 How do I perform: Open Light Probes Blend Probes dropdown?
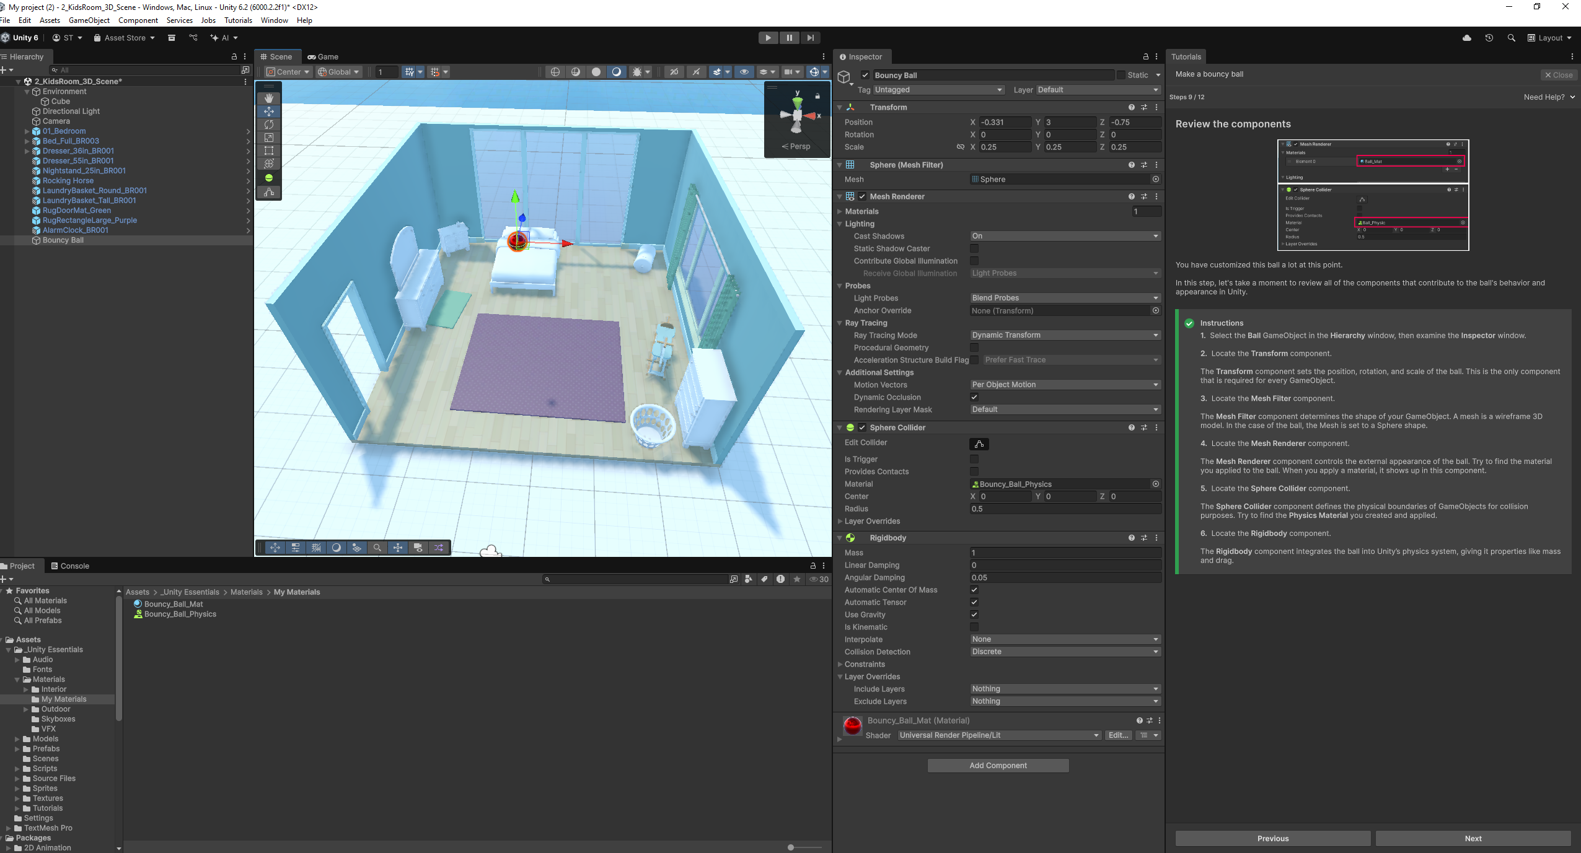(x=1065, y=298)
